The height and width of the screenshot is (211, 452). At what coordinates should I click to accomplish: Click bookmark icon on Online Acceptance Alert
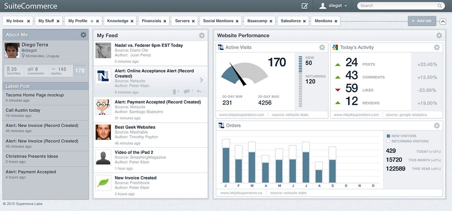(174, 92)
